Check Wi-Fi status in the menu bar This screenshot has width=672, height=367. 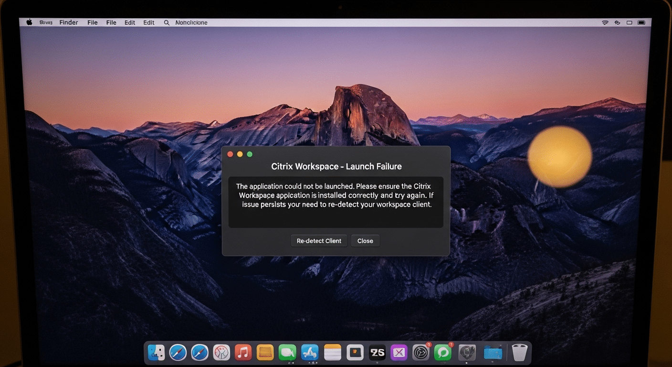(x=605, y=22)
